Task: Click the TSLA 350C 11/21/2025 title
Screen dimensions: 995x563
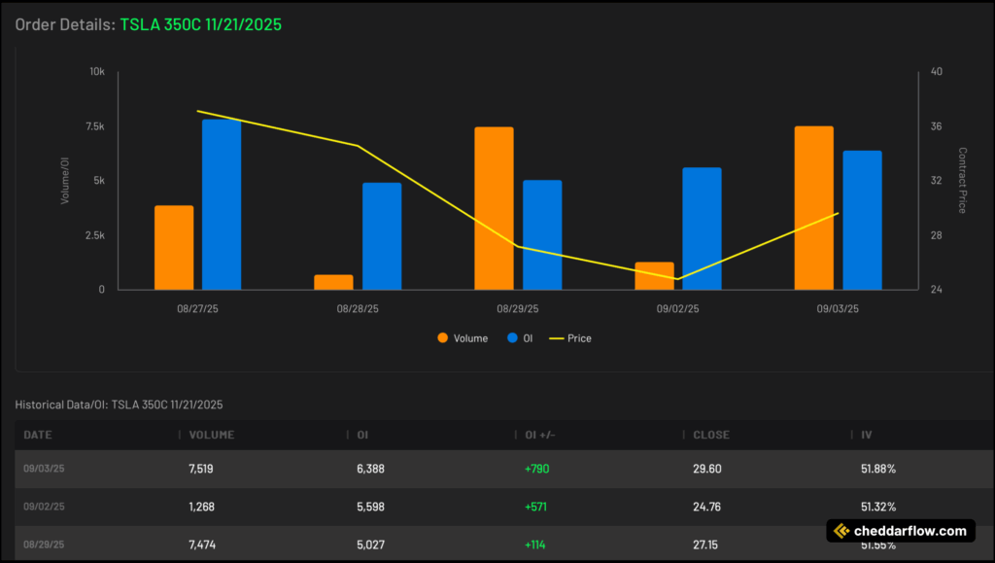Action: click(200, 24)
